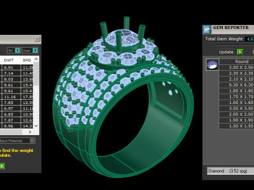
Task: Select the 11.16 DWT cell
Action: click(11, 97)
